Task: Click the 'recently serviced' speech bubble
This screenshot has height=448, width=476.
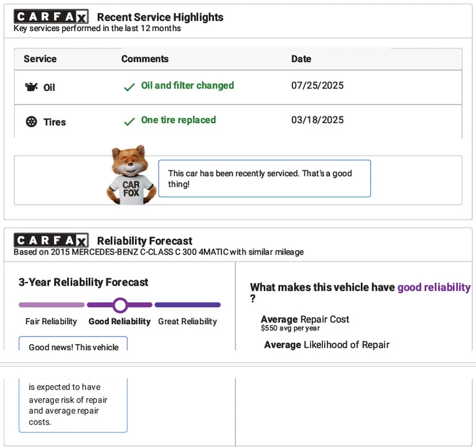Action: (264, 179)
